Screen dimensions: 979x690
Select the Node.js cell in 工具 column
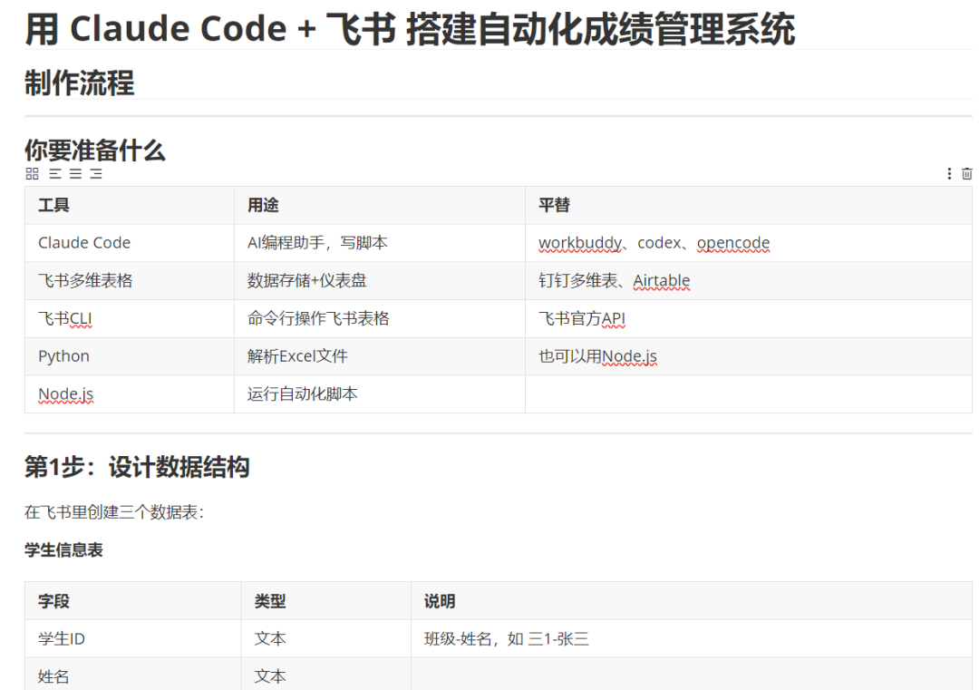point(130,394)
